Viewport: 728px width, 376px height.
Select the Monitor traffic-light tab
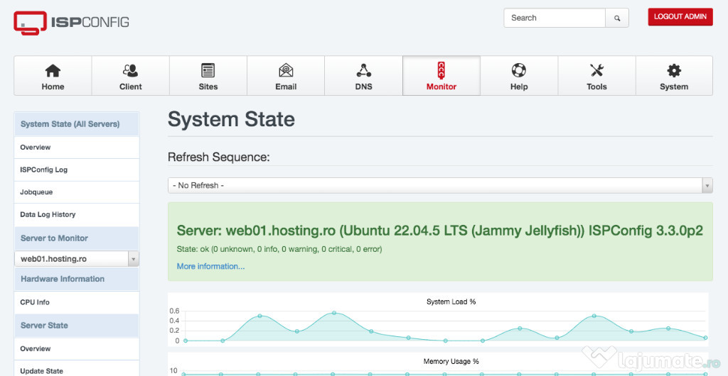click(x=441, y=76)
